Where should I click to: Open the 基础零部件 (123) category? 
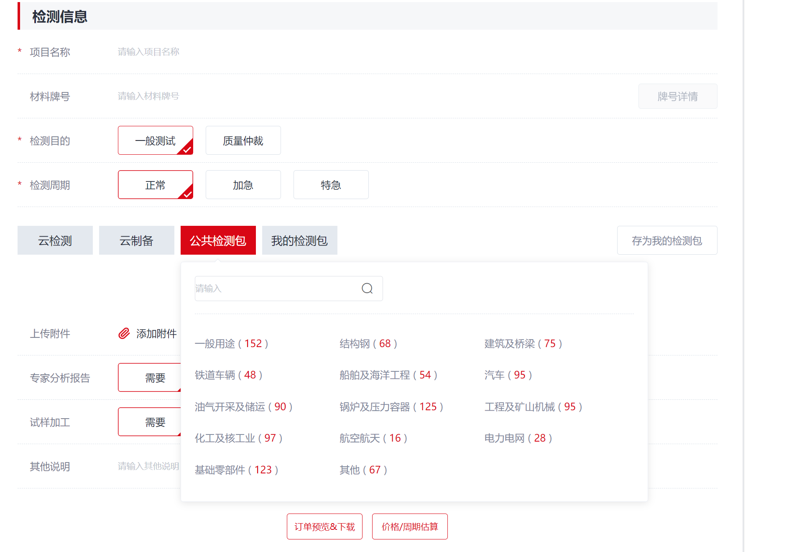tap(237, 470)
